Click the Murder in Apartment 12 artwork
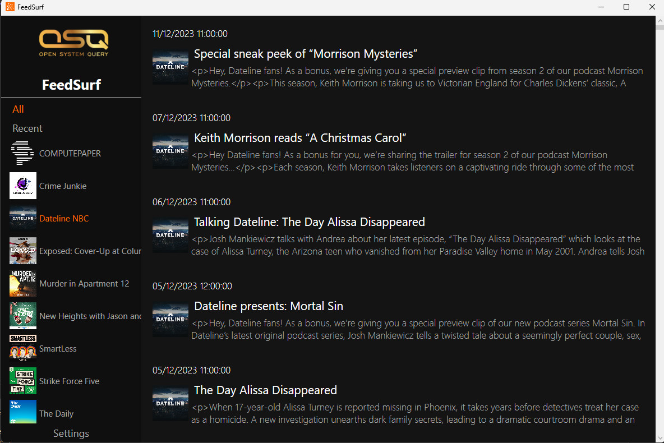 23,283
